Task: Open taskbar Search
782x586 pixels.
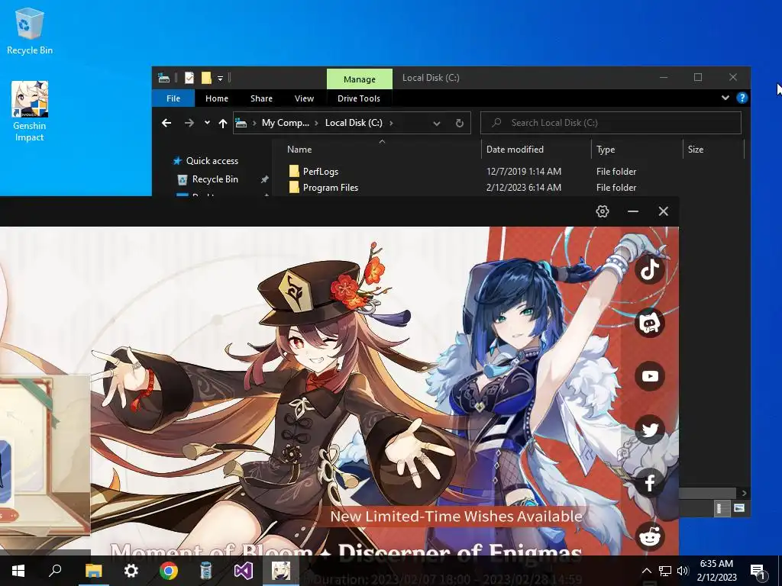Action: click(x=55, y=571)
